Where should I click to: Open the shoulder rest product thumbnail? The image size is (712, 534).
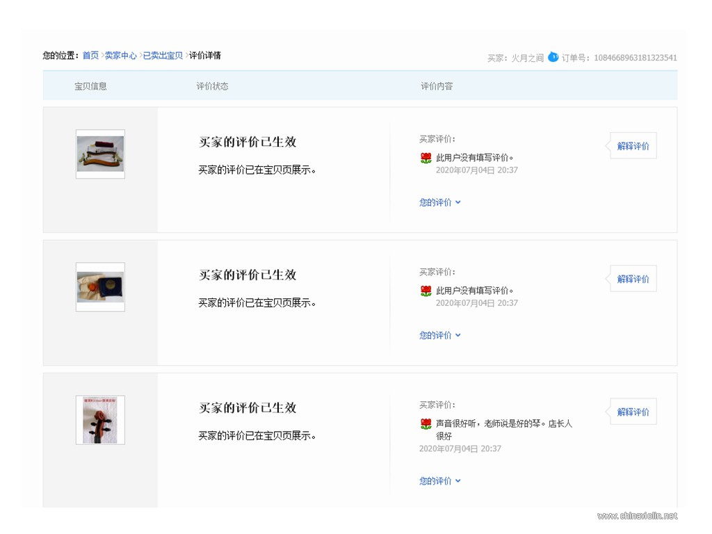100,154
